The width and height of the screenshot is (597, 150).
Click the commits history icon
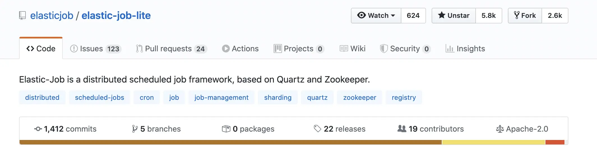38,129
